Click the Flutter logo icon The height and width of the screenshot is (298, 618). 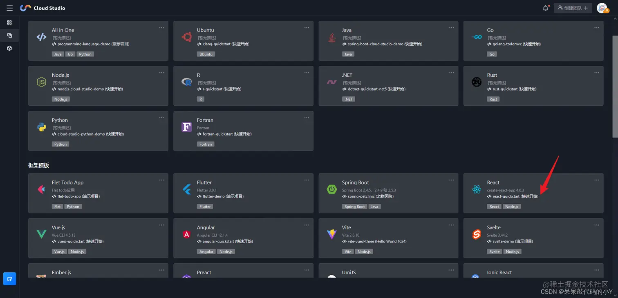[187, 189]
